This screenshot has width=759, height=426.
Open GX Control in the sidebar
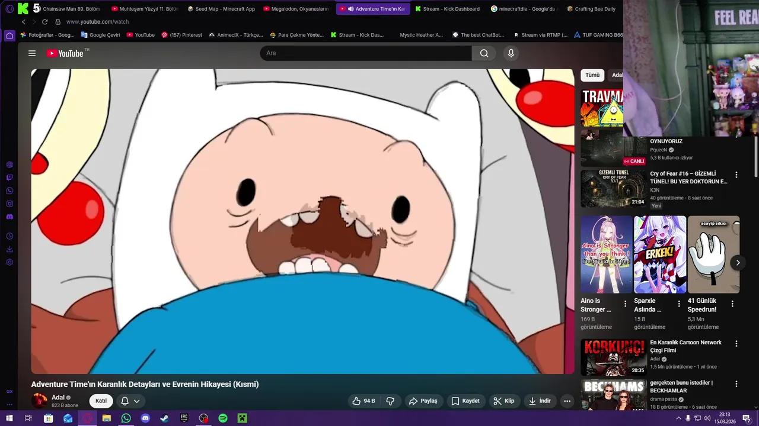point(9,391)
